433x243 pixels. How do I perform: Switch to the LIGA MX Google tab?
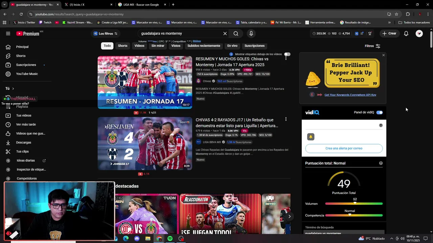[x=142, y=5]
